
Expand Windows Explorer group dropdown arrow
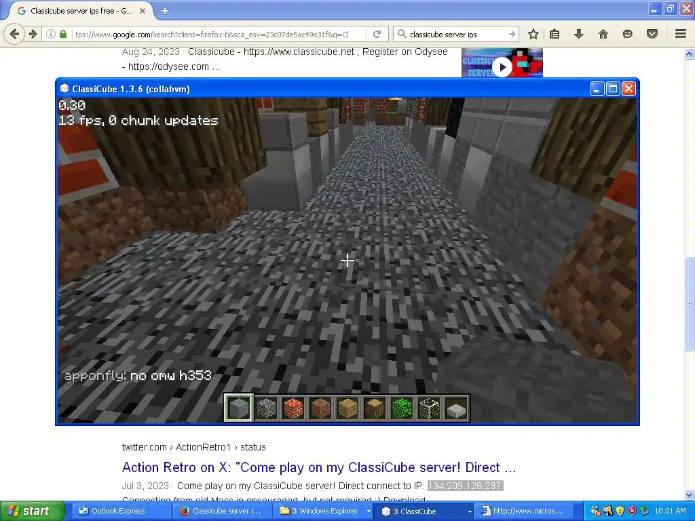(369, 511)
